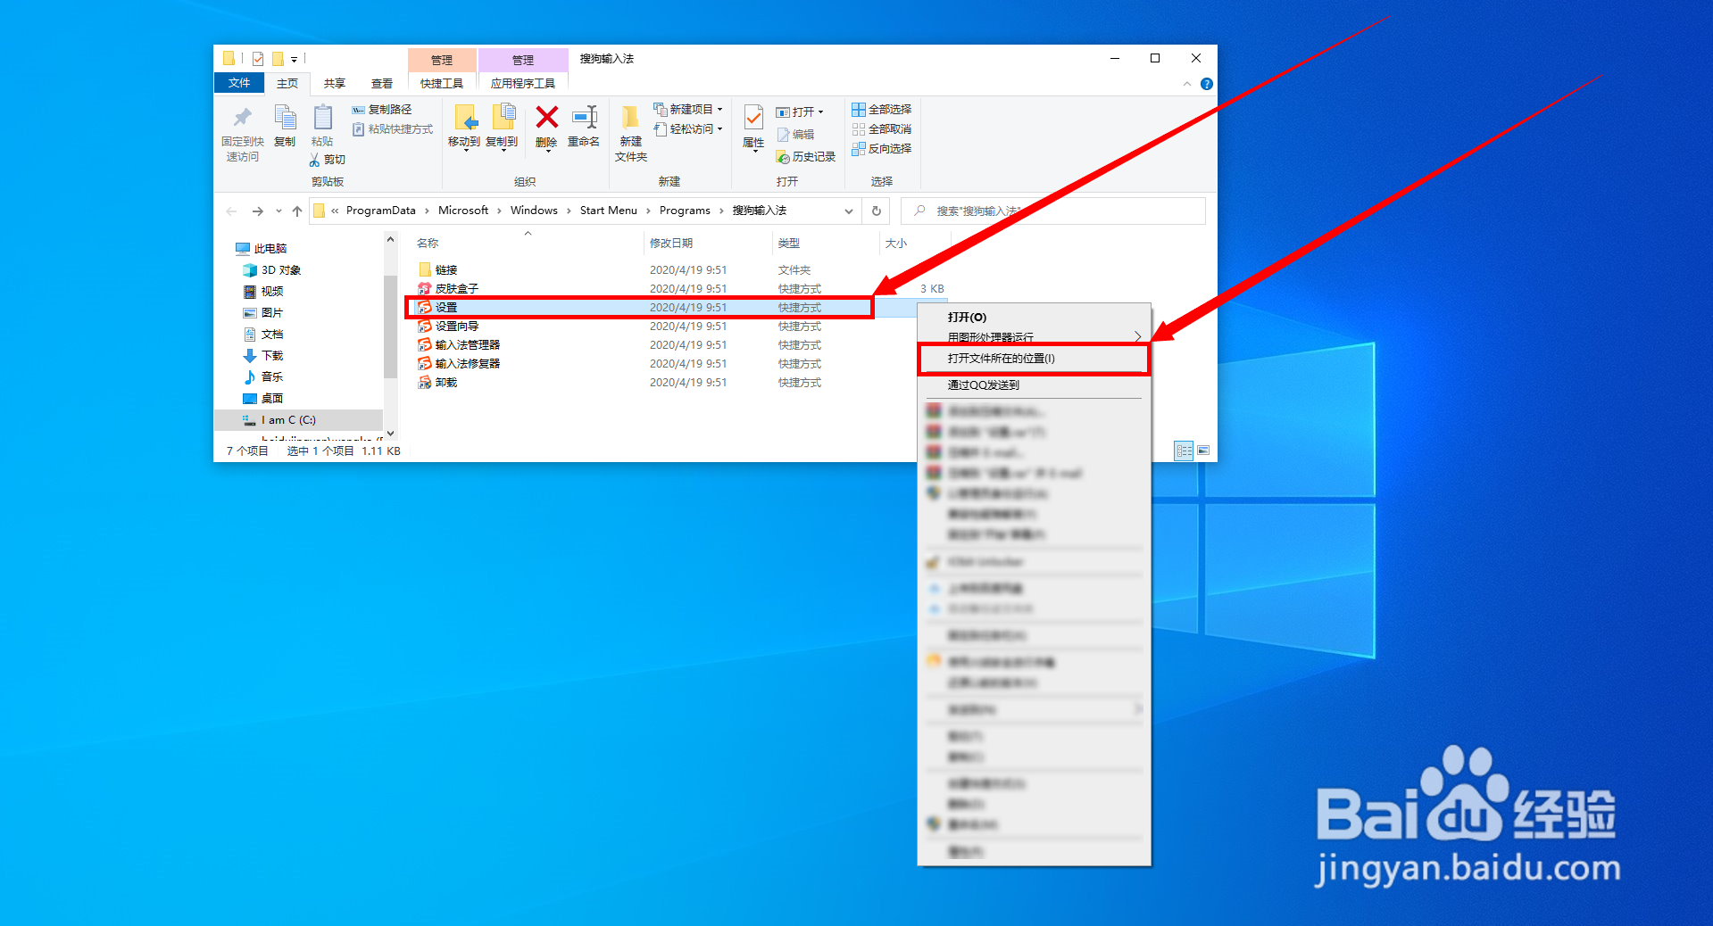This screenshot has height=926, width=1713.
Task: Click New folder (新建文件夹) icon
Action: (630, 117)
